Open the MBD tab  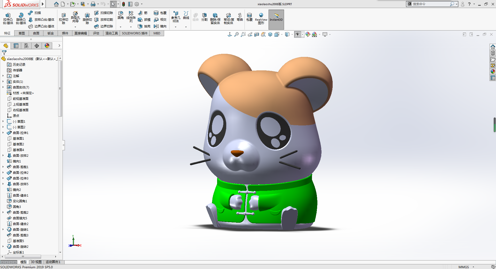click(x=157, y=33)
